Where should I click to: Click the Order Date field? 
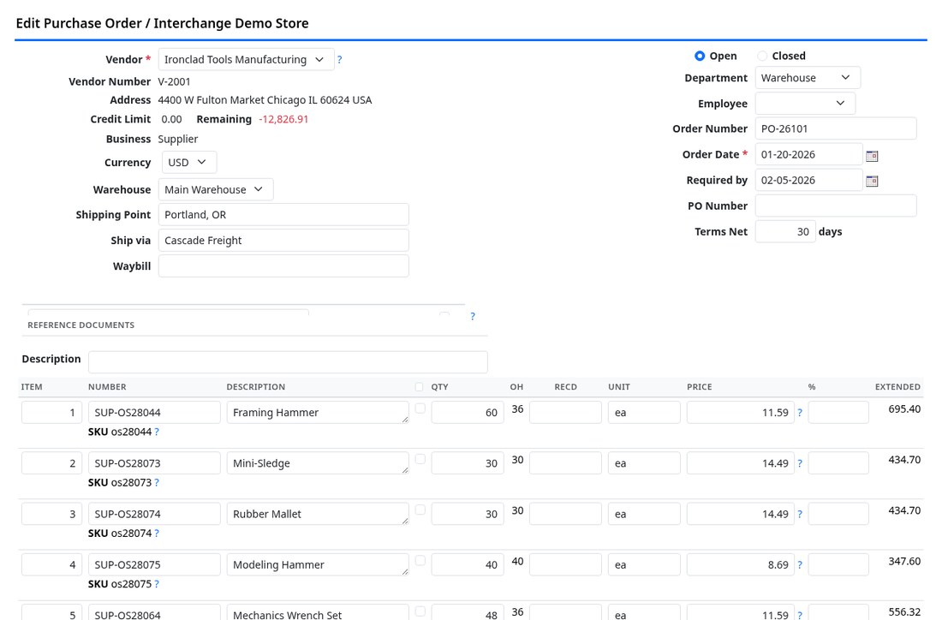click(x=808, y=154)
